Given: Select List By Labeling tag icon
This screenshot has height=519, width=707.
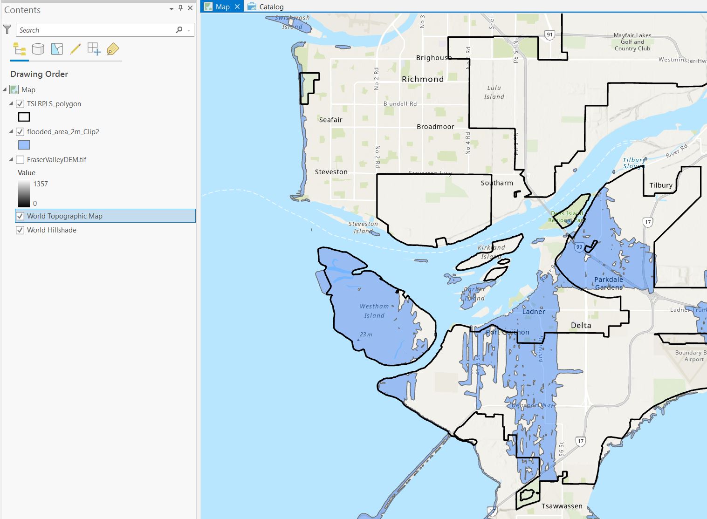Looking at the screenshot, I should (113, 49).
